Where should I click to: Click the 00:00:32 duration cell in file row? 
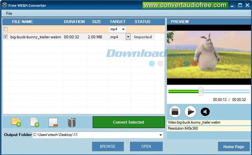point(72,37)
